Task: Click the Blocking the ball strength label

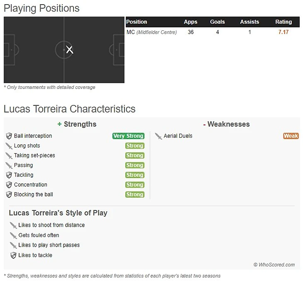Action: (x=34, y=195)
